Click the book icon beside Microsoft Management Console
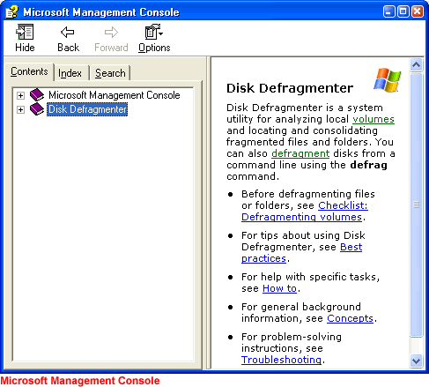 point(37,95)
